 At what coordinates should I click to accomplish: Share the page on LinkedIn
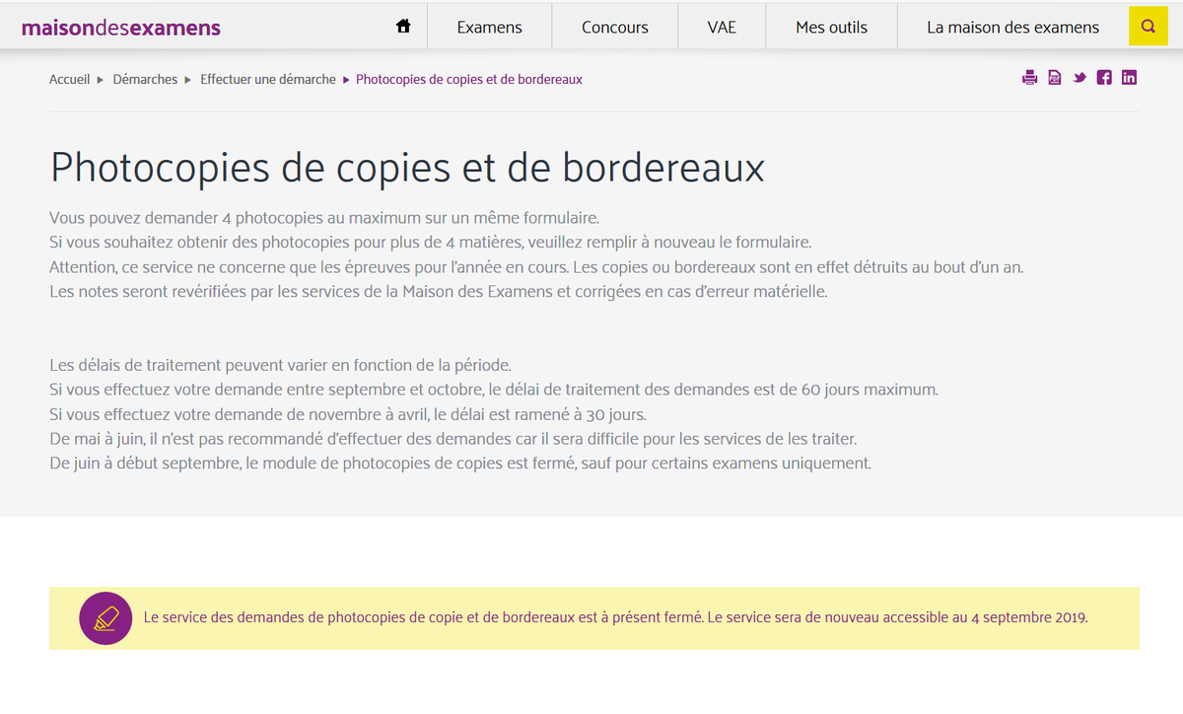pyautogui.click(x=1129, y=78)
